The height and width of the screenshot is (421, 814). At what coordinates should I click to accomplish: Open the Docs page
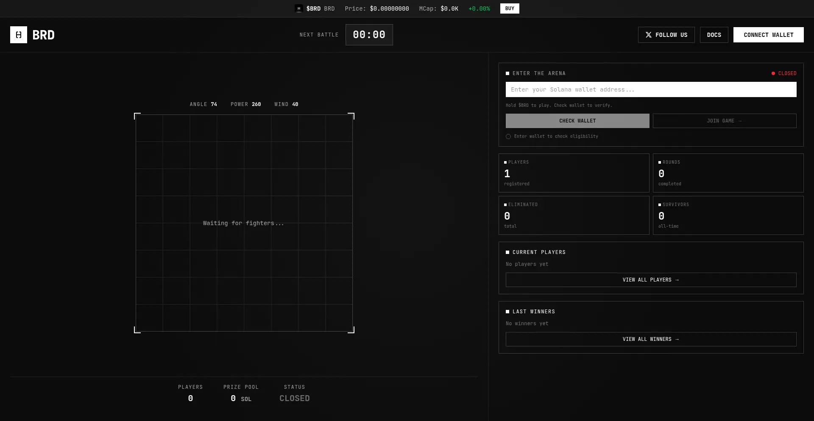pos(714,35)
